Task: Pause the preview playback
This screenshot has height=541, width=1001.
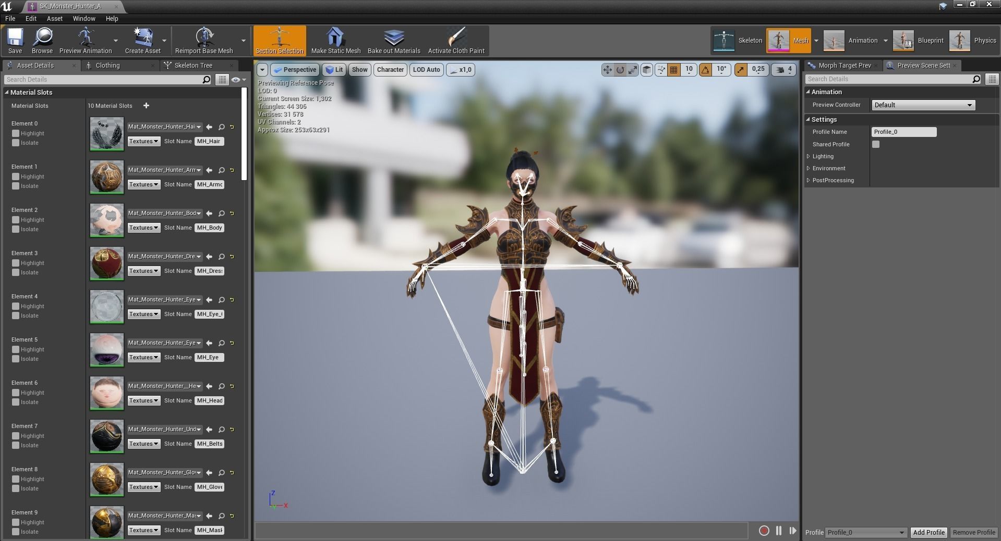Action: click(x=779, y=531)
